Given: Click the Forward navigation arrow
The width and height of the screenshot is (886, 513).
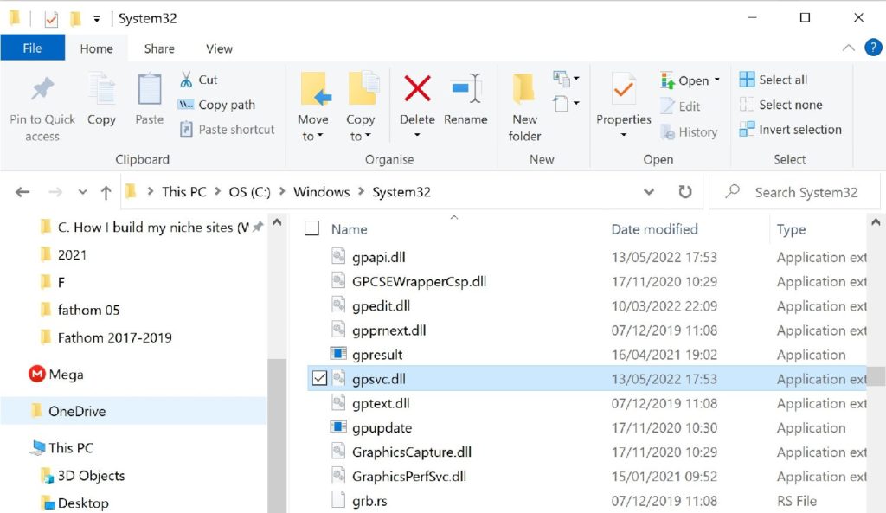Looking at the screenshot, I should pyautogui.click(x=55, y=192).
